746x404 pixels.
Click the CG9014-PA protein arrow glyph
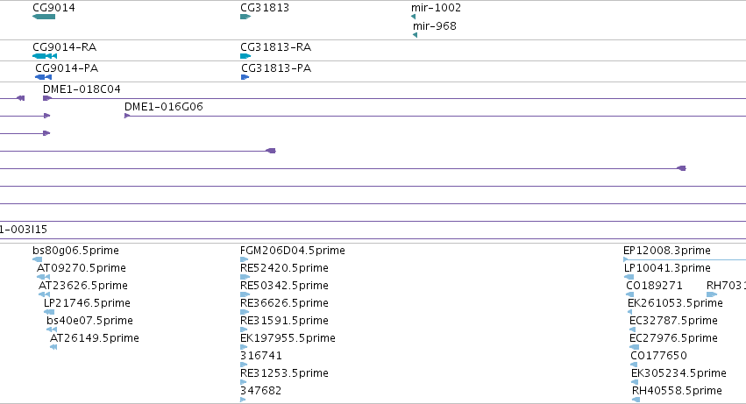click(43, 77)
